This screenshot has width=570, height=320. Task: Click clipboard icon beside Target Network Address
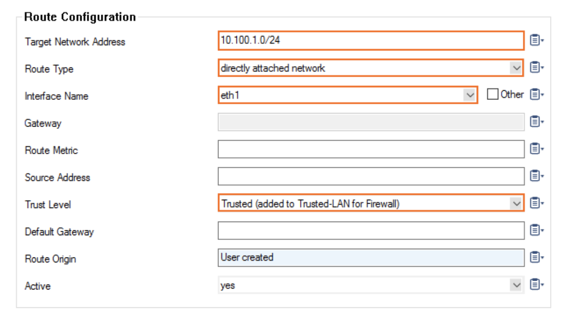[x=535, y=40]
